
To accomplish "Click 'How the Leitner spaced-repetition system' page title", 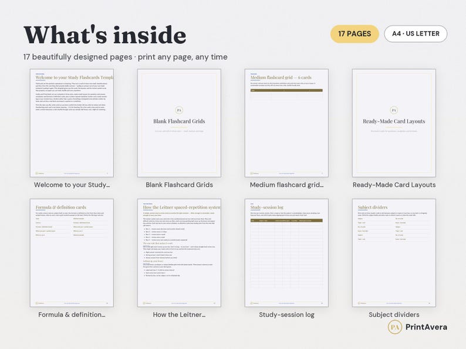I will tap(181, 207).
